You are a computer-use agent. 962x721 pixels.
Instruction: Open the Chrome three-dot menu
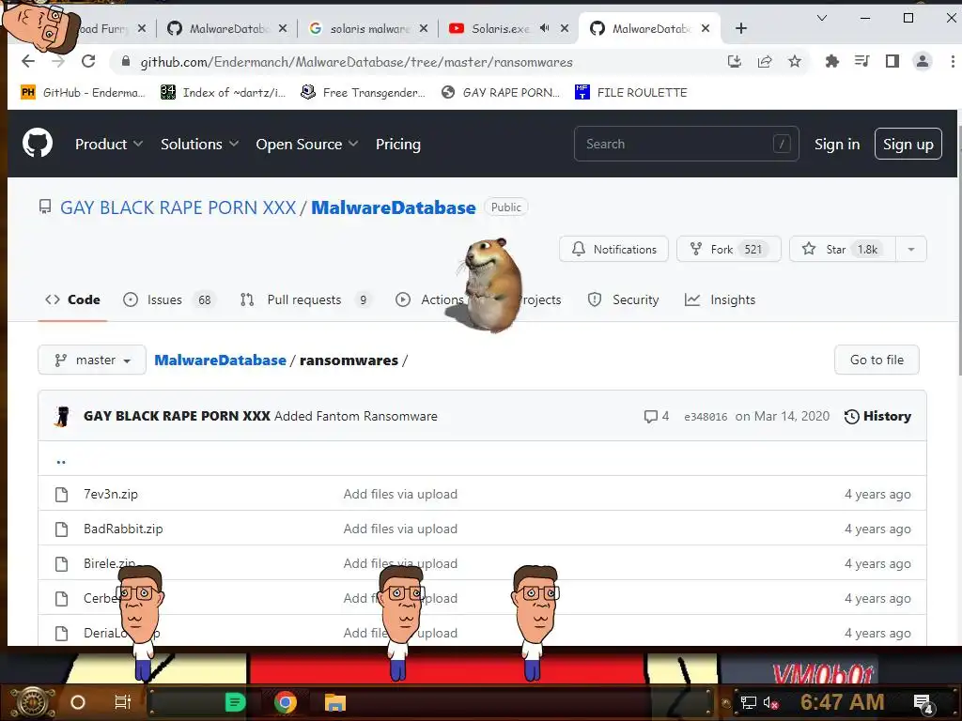(x=953, y=61)
